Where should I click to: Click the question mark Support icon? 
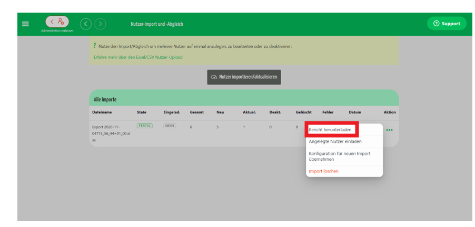point(436,24)
